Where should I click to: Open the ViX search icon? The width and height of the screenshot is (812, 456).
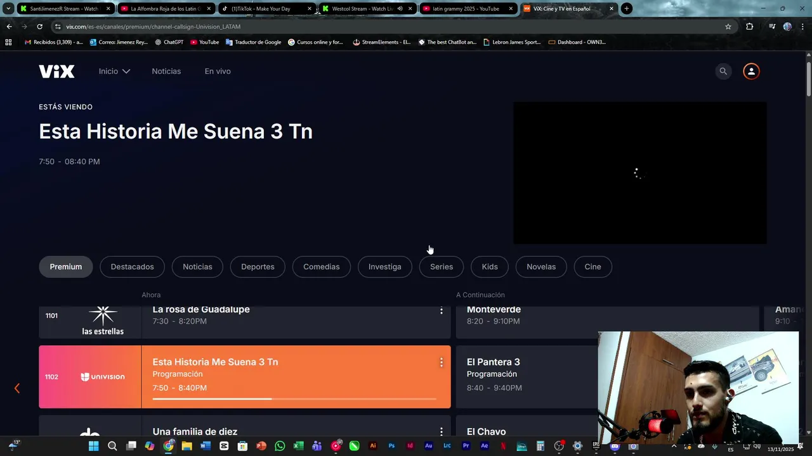[x=723, y=72]
